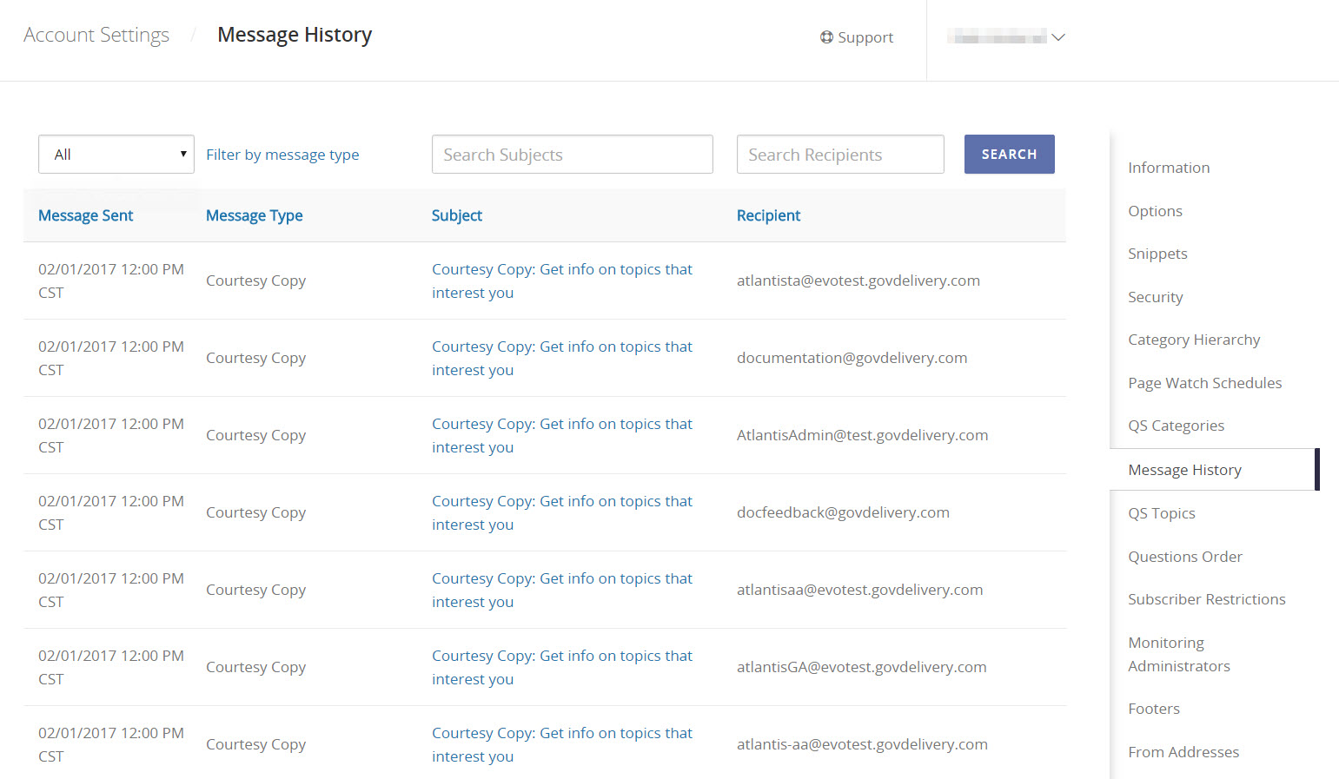This screenshot has height=779, width=1339.
Task: Expand the user account dropdown chevron
Action: pyautogui.click(x=1057, y=37)
